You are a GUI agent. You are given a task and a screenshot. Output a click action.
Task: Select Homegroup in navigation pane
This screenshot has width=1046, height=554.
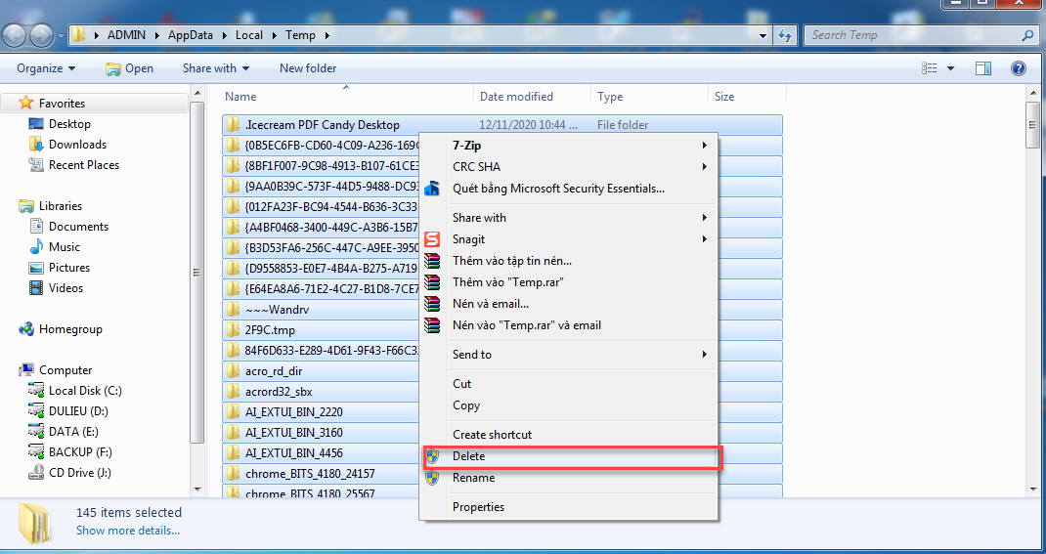click(x=70, y=329)
